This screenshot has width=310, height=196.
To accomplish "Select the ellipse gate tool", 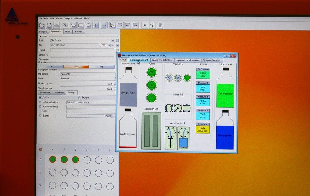I will pyautogui.click(x=73, y=25).
